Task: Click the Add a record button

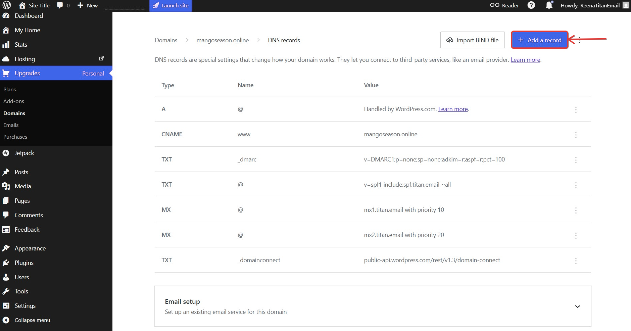Action: (539, 40)
